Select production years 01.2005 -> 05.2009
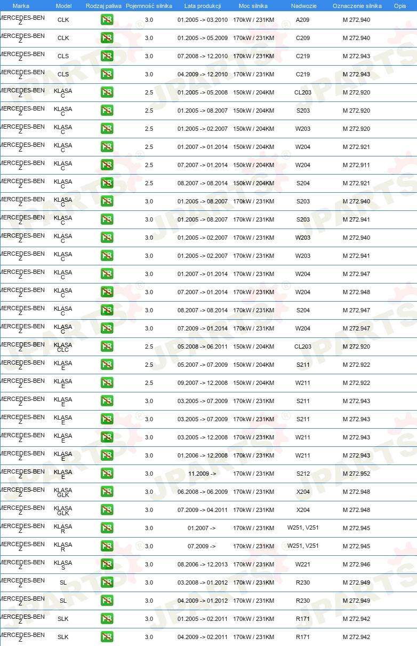The image size is (417, 646). tap(203, 38)
